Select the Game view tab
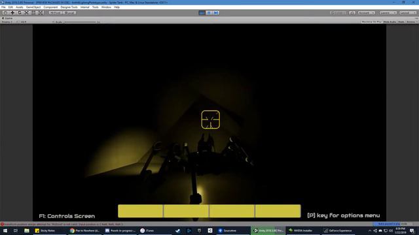This screenshot has height=235, width=419. (7, 18)
